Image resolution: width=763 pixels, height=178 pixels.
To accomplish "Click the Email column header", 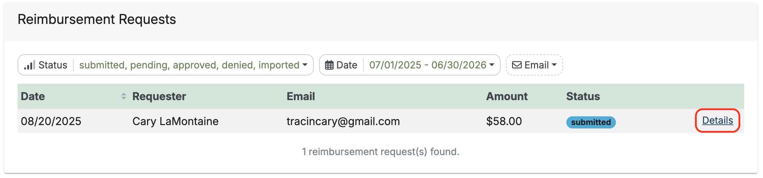I will (x=301, y=96).
